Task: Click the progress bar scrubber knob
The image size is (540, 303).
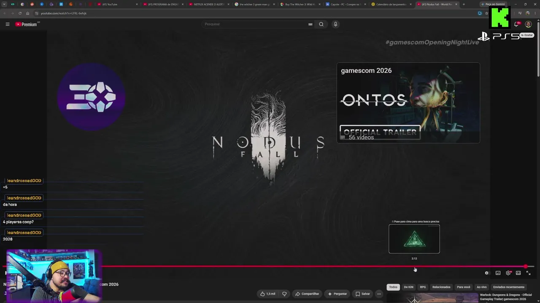Action: point(526,266)
